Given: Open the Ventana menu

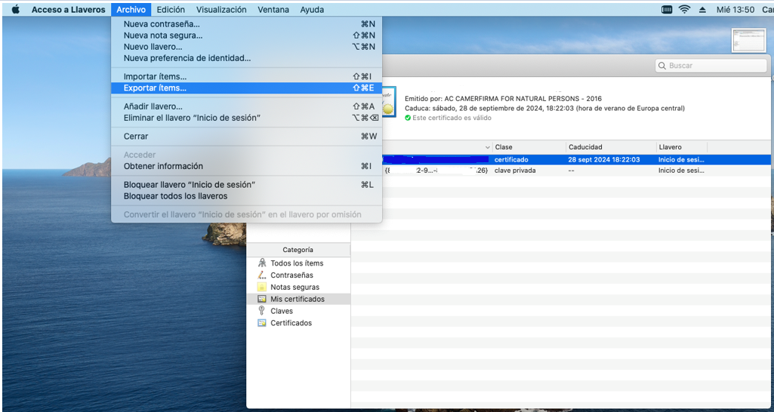Looking at the screenshot, I should click(273, 9).
